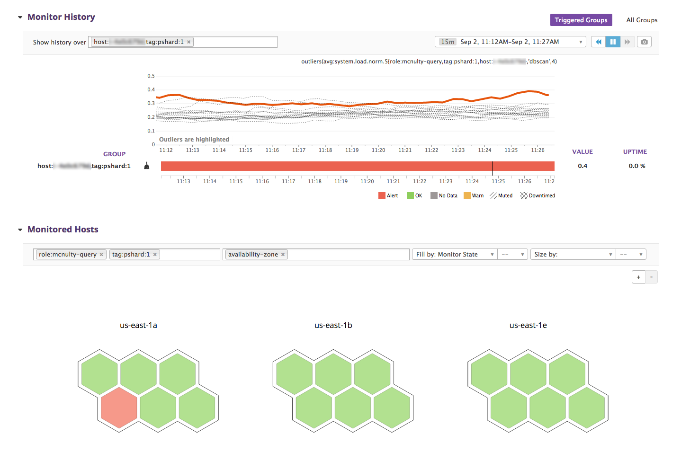Open the Size by dropdown

(573, 255)
